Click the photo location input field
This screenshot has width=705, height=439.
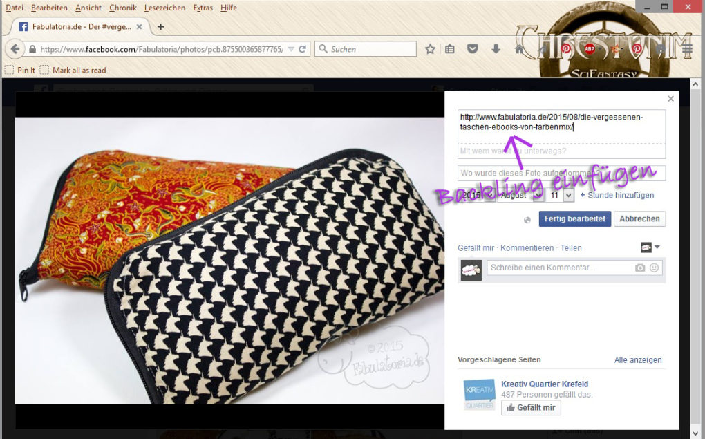561,173
